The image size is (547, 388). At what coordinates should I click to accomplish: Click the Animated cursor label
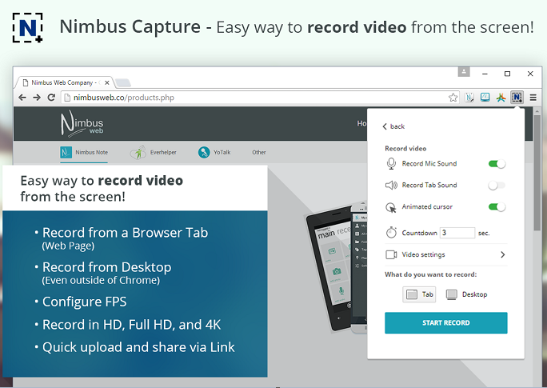click(x=427, y=207)
